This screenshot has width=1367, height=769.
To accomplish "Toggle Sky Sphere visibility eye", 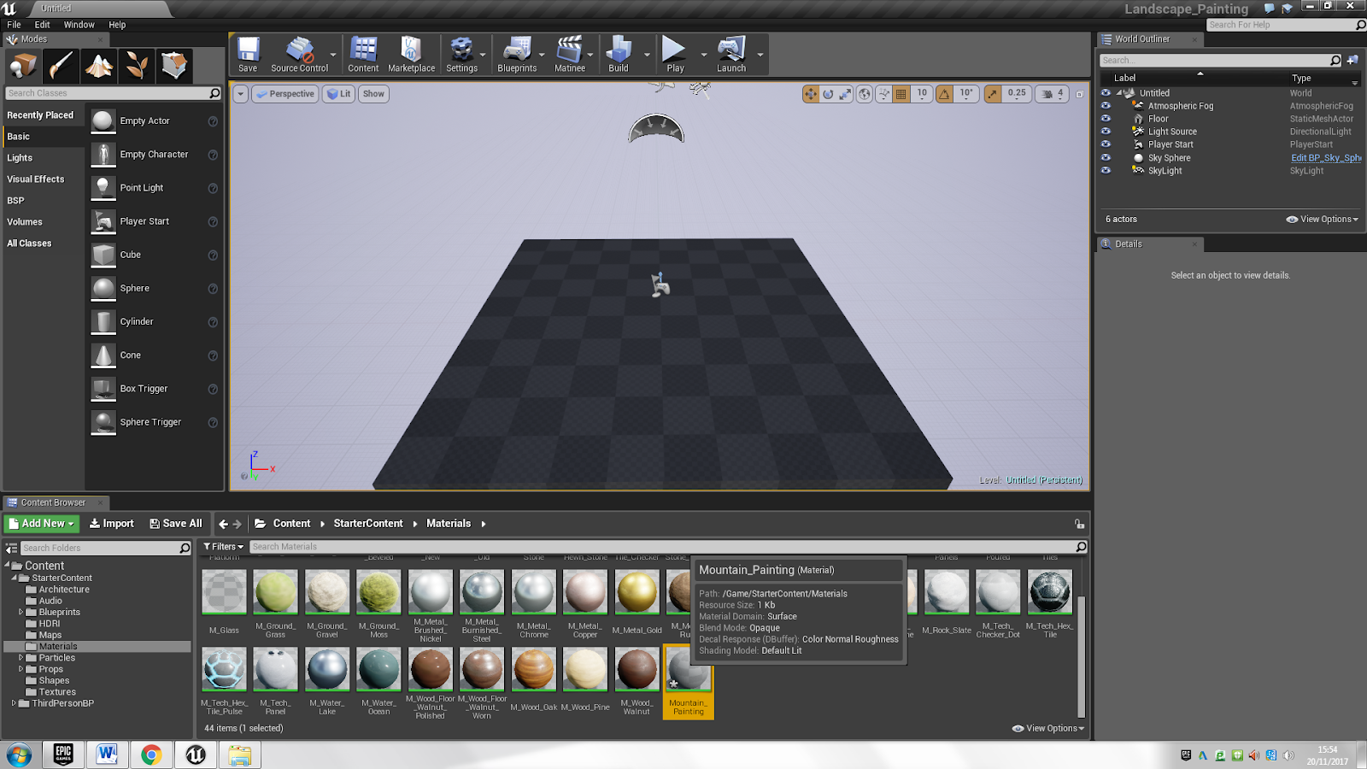I will tap(1106, 157).
